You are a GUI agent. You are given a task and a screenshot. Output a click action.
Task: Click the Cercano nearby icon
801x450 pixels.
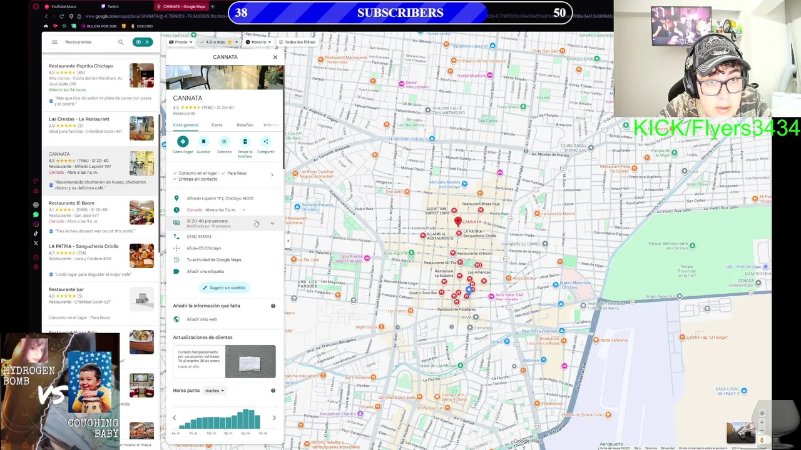coord(224,141)
